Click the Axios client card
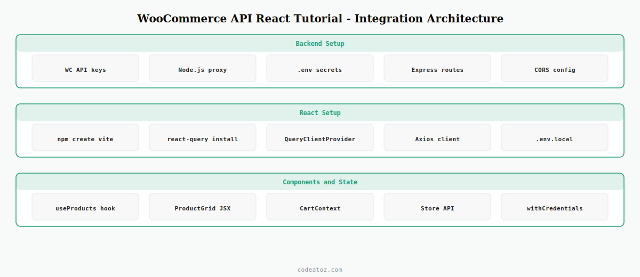This screenshot has height=277, width=640. point(437,137)
